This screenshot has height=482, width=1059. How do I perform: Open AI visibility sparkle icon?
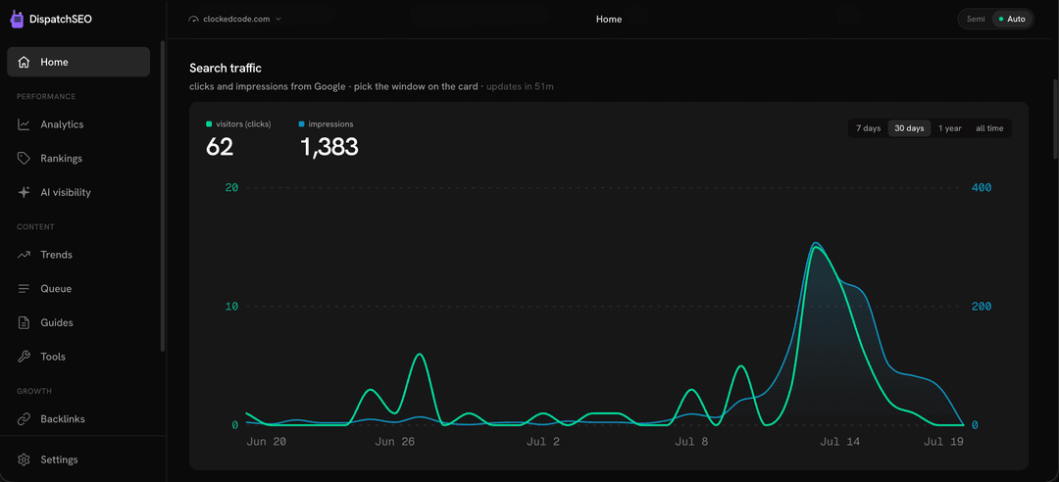(x=24, y=192)
